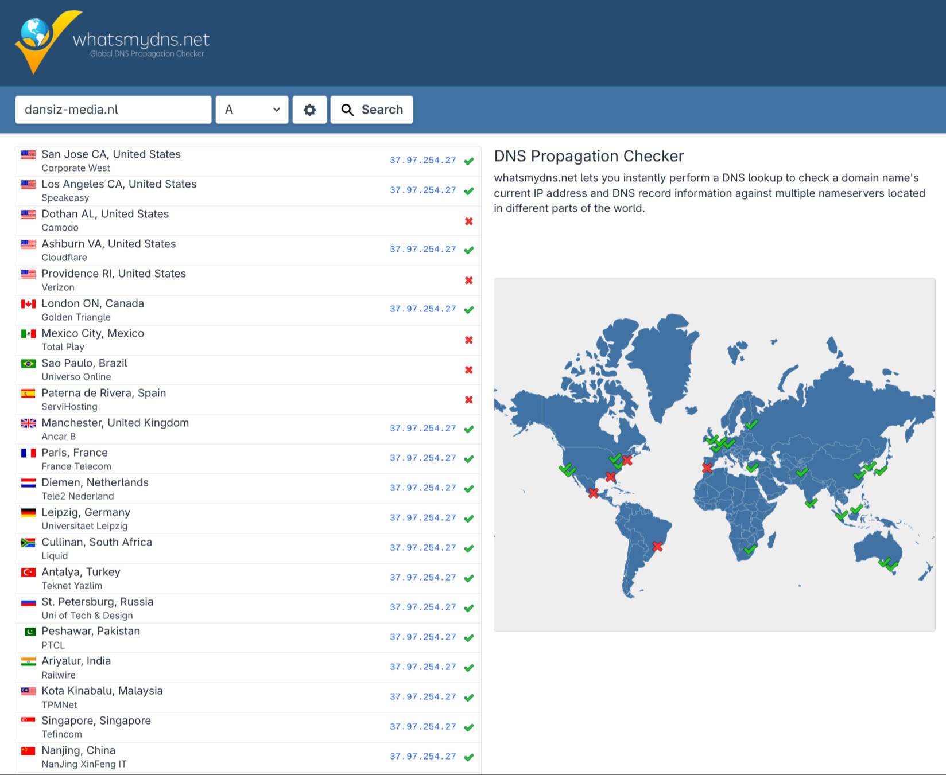946x775 pixels.
Task: Focus the dansiz-media.nl domain input field
Action: 113,110
